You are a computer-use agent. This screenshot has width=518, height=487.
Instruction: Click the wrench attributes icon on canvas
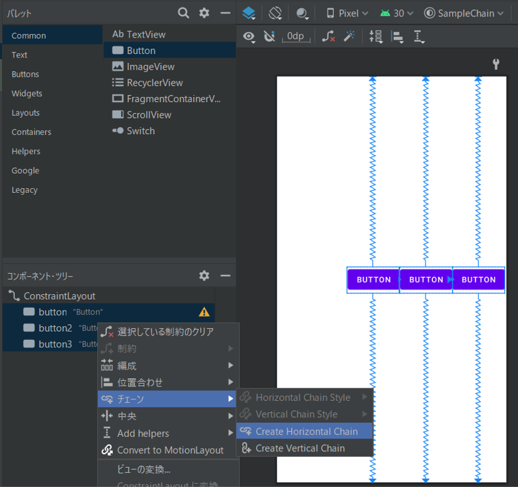495,64
